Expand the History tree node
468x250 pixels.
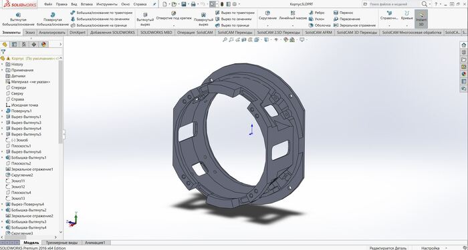coord(3,64)
